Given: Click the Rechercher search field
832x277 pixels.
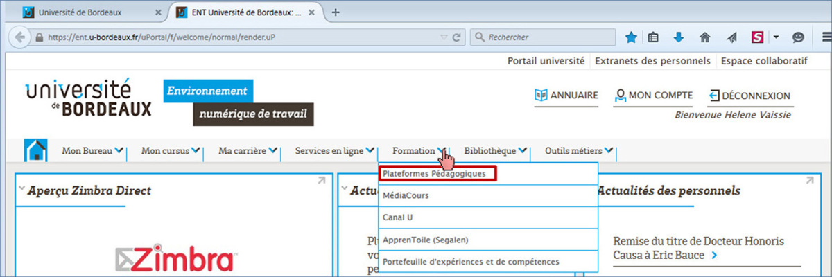Looking at the screenshot, I should (x=544, y=37).
